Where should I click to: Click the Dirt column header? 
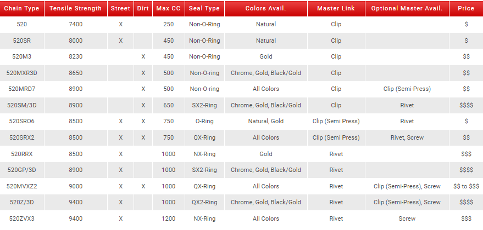[143, 9]
